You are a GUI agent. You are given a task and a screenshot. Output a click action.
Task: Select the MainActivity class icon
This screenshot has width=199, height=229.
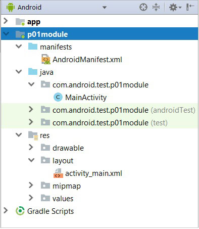(58, 98)
